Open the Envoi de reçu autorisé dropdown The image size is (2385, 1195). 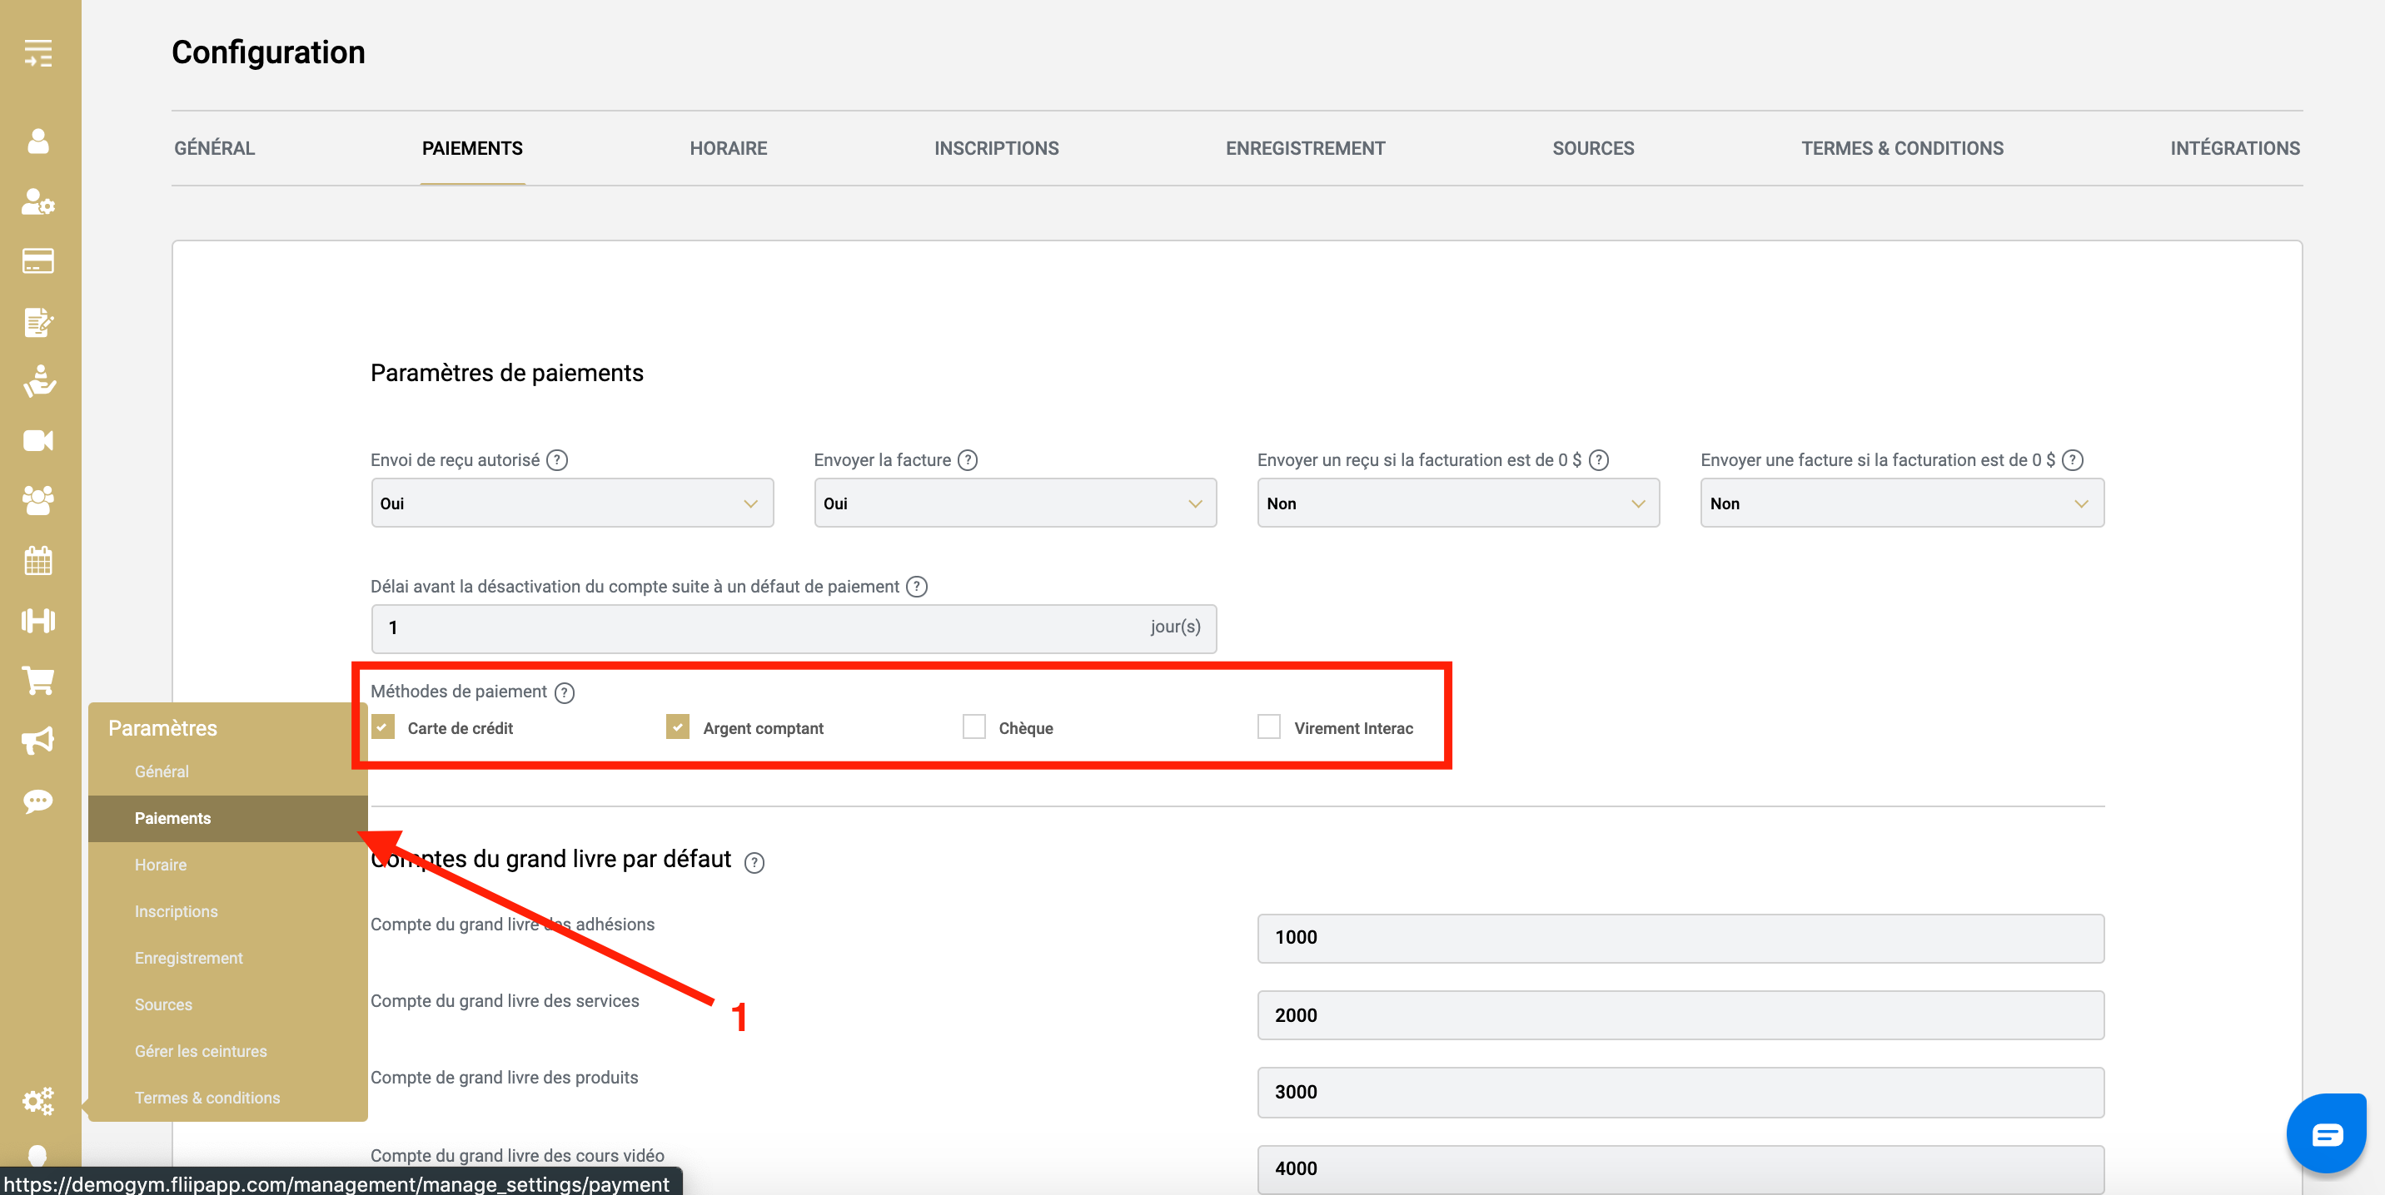(x=571, y=503)
